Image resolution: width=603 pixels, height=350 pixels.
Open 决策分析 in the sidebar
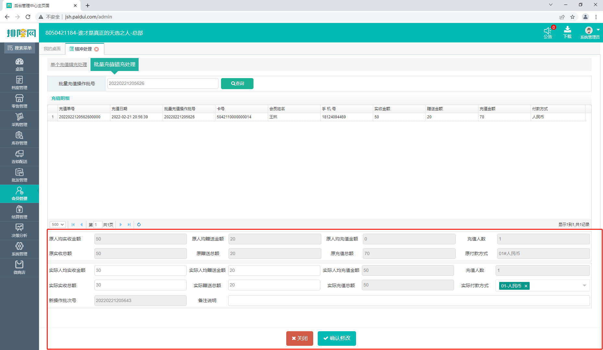point(19,231)
